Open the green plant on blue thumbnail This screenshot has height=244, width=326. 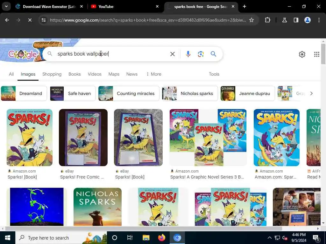click(37, 207)
